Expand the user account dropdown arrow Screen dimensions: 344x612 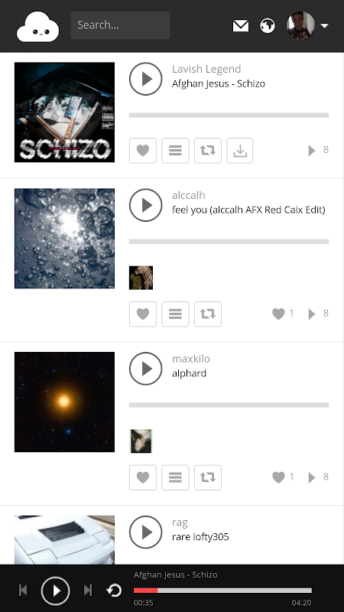(x=324, y=26)
